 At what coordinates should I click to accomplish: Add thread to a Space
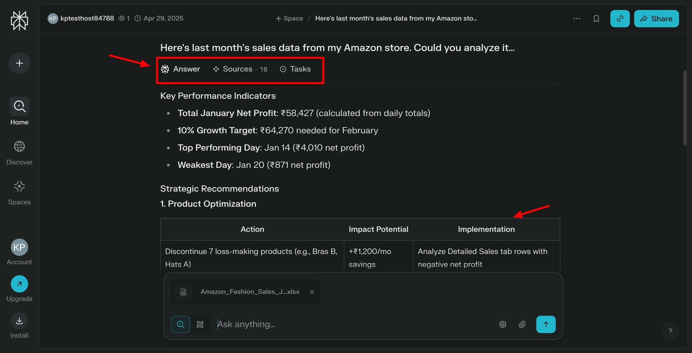tap(289, 18)
